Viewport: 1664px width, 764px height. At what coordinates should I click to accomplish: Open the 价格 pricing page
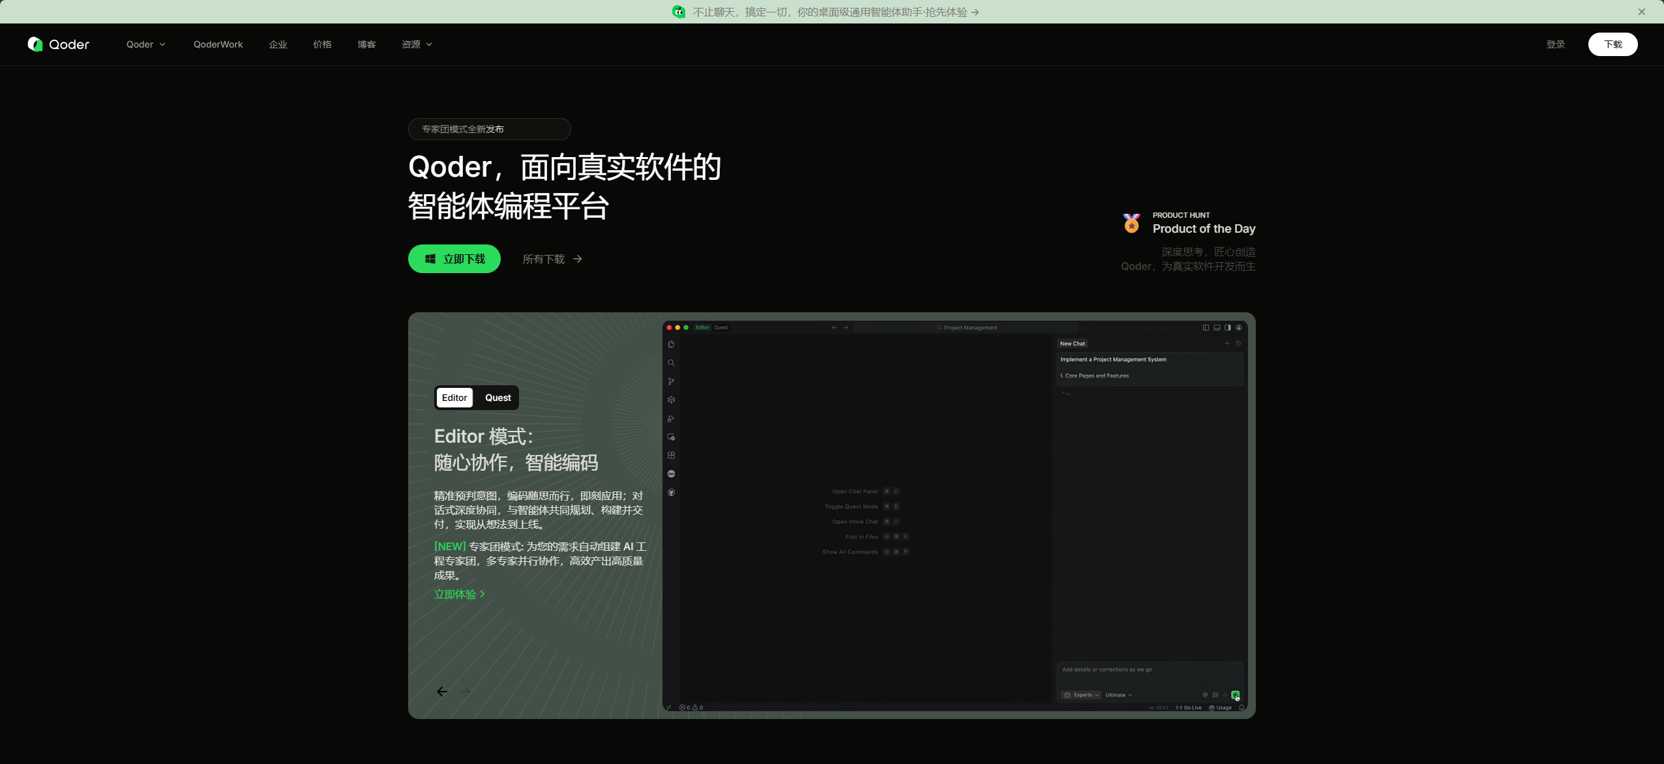(322, 44)
